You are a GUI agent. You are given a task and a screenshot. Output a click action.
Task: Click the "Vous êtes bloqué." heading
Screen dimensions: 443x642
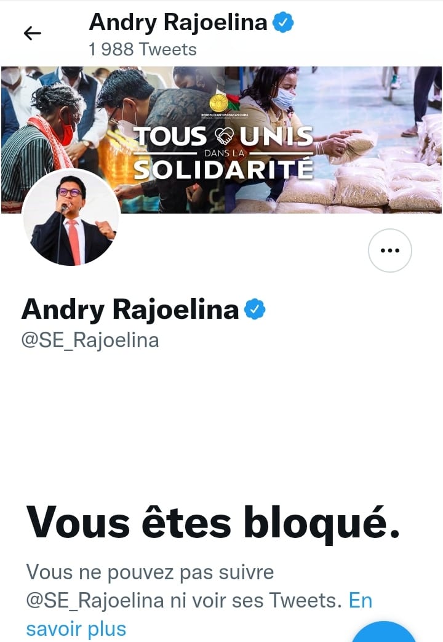(x=212, y=523)
